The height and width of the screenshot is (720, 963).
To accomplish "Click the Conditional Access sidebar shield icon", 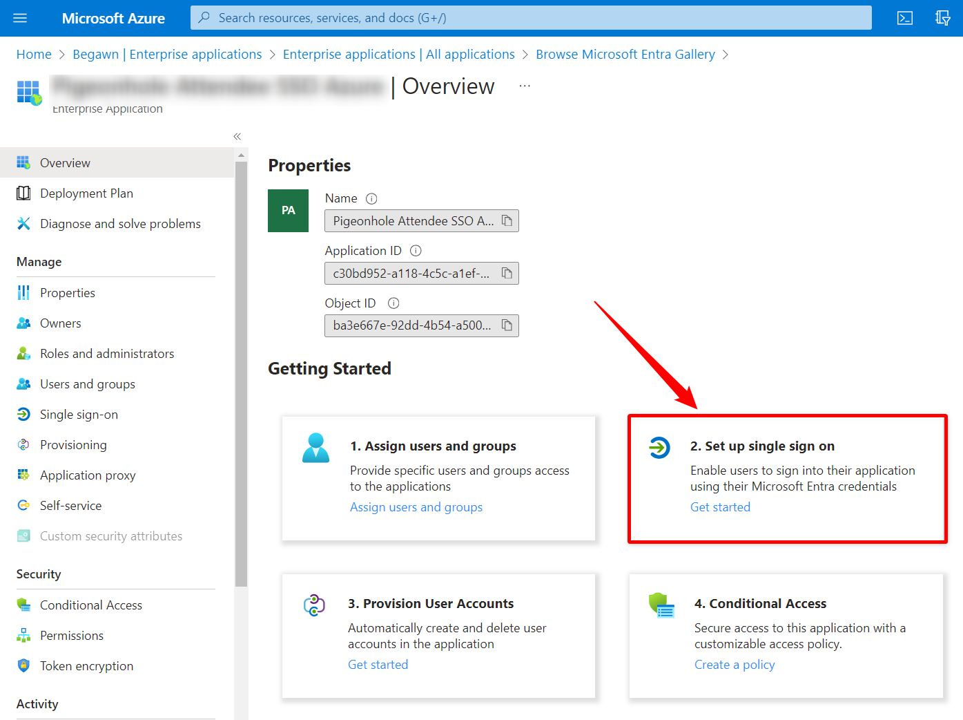I will point(23,605).
